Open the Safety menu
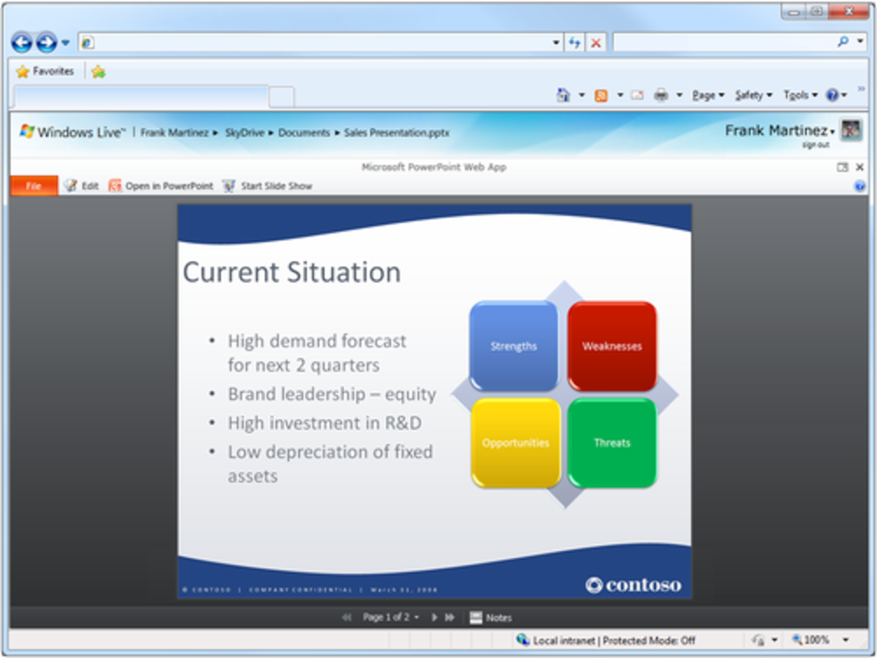Screen dimensions: 877x658 point(751,95)
